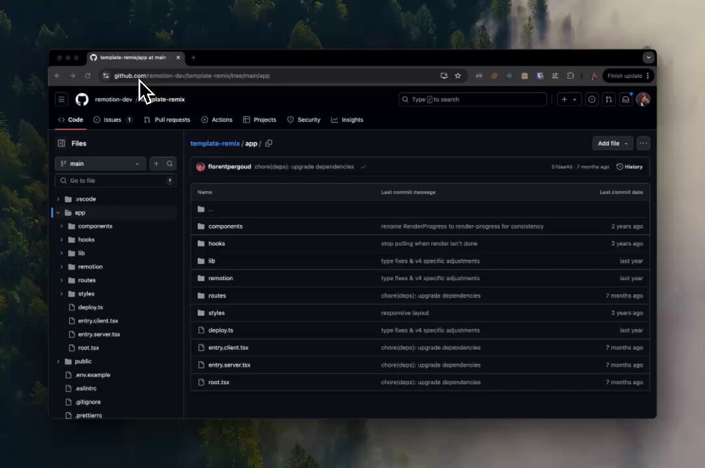Open the Insights tab

[x=347, y=120]
